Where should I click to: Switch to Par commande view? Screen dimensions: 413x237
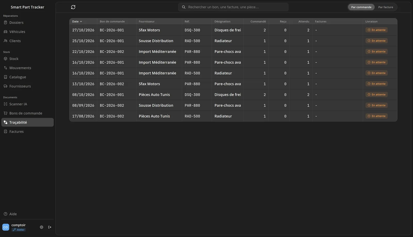pos(361,7)
